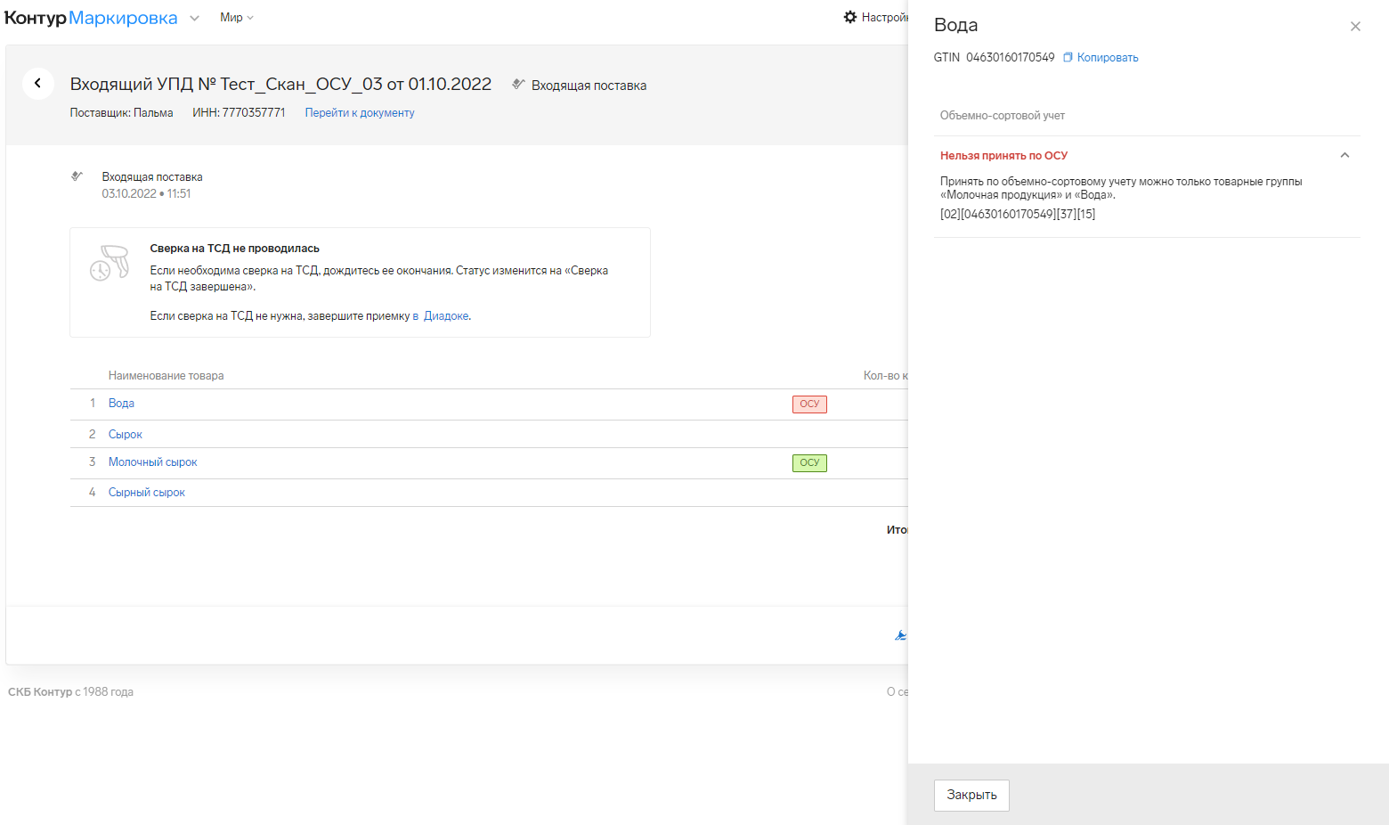Collapse the Нельзя принять по ОСУ section
Image resolution: width=1389 pixels, height=825 pixels.
pos(1344,156)
